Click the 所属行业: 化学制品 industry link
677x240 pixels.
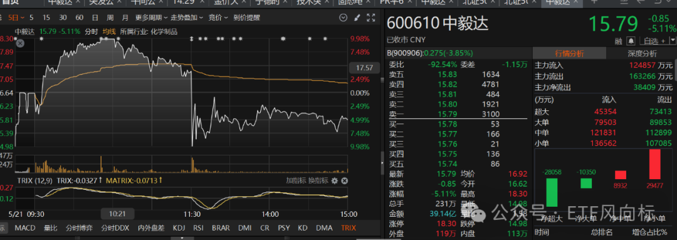coord(149,31)
